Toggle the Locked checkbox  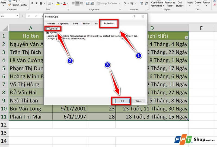[48, 29]
